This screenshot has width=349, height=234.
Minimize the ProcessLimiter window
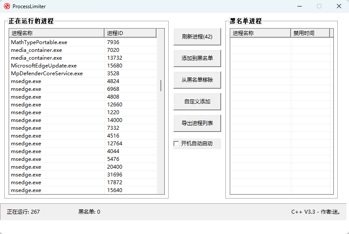(x=300, y=6)
